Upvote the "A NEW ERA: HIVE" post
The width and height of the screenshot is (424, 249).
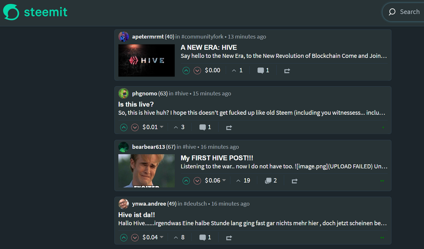tap(186, 70)
